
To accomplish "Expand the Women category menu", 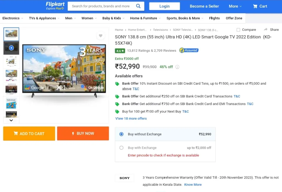I will [89, 18].
